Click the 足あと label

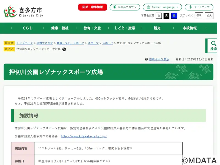(x=9, y=49)
